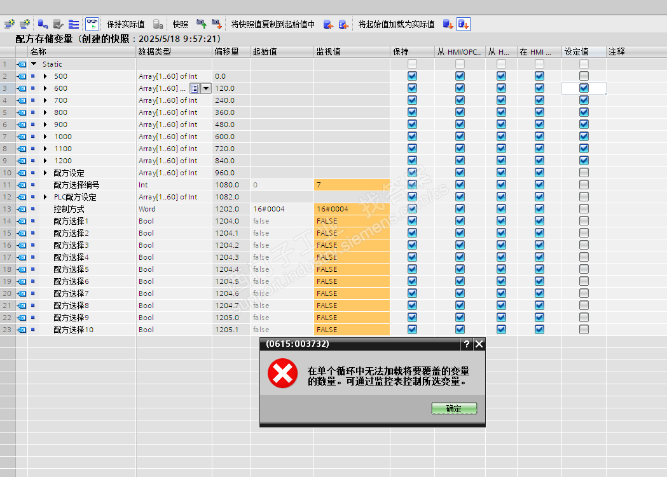Click the help question mark in error dialog
This screenshot has width=667, height=477.
point(467,344)
